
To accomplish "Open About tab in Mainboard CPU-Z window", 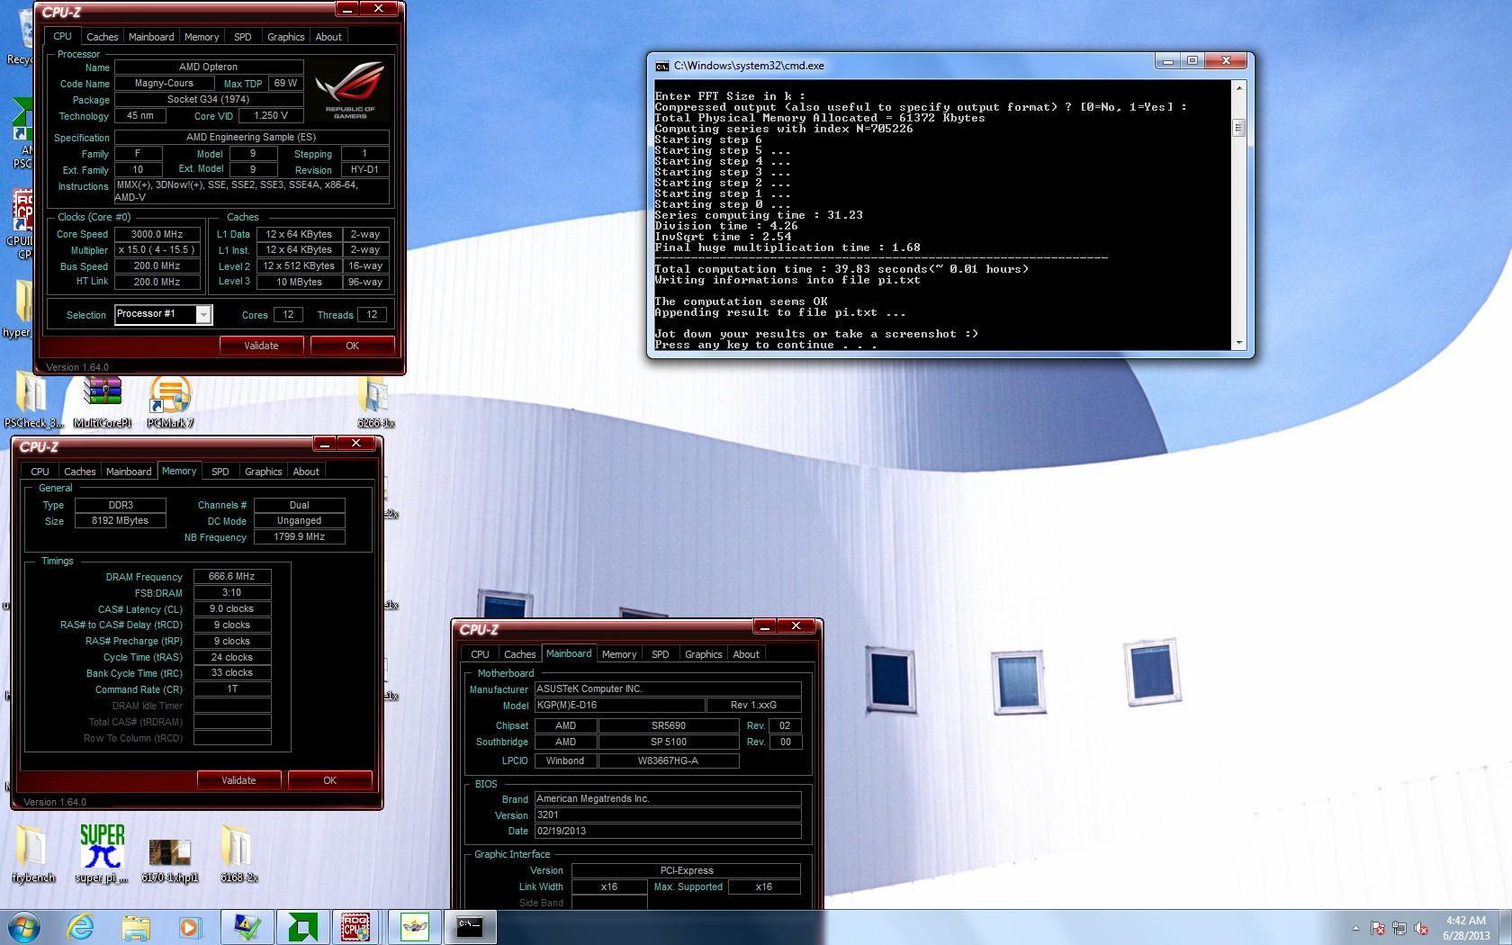I will point(746,654).
